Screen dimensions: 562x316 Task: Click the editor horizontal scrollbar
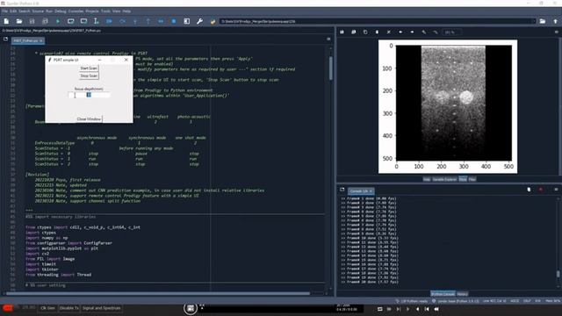[158, 293]
